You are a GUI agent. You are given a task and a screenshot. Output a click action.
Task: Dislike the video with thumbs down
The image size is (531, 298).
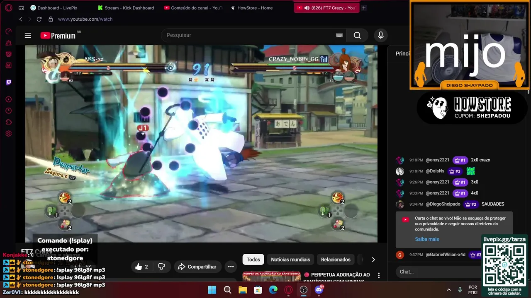click(x=161, y=267)
